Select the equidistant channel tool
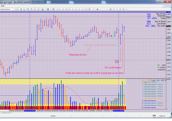172x121 pixels. pos(110,9)
